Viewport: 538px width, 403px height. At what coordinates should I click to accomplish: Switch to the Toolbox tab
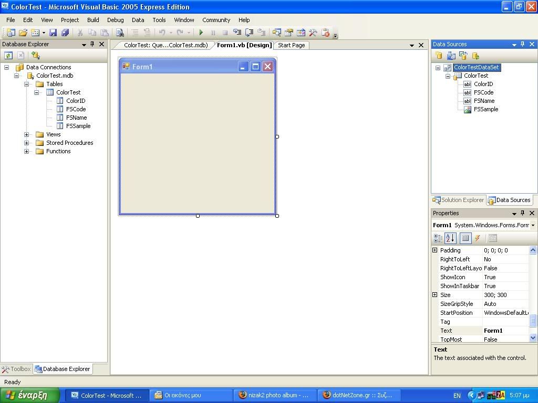[16, 369]
